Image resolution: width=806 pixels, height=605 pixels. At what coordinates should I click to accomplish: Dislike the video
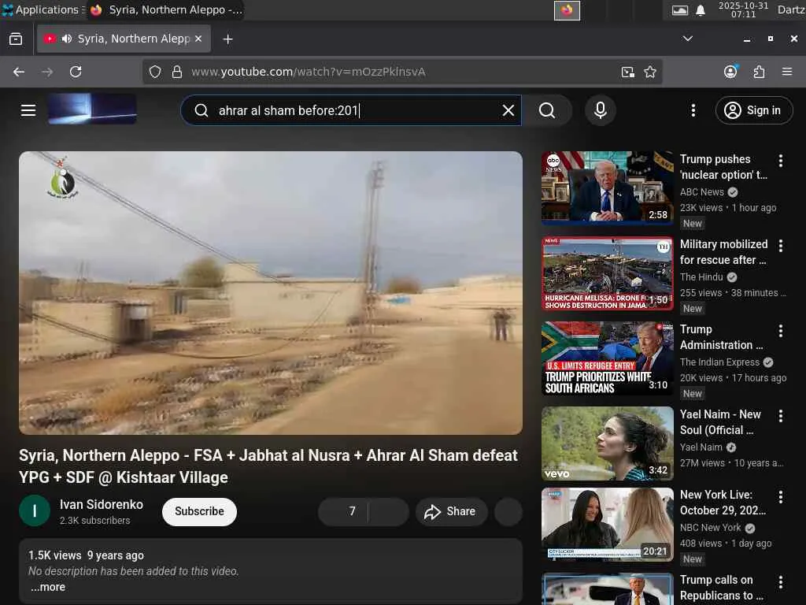(x=389, y=511)
